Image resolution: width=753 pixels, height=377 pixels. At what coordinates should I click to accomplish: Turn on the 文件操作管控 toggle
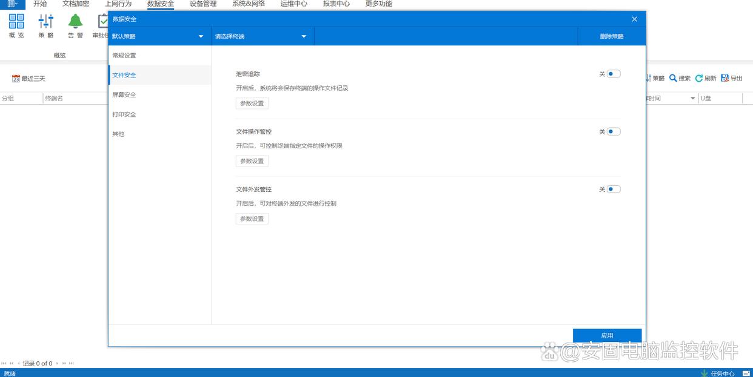tap(614, 131)
